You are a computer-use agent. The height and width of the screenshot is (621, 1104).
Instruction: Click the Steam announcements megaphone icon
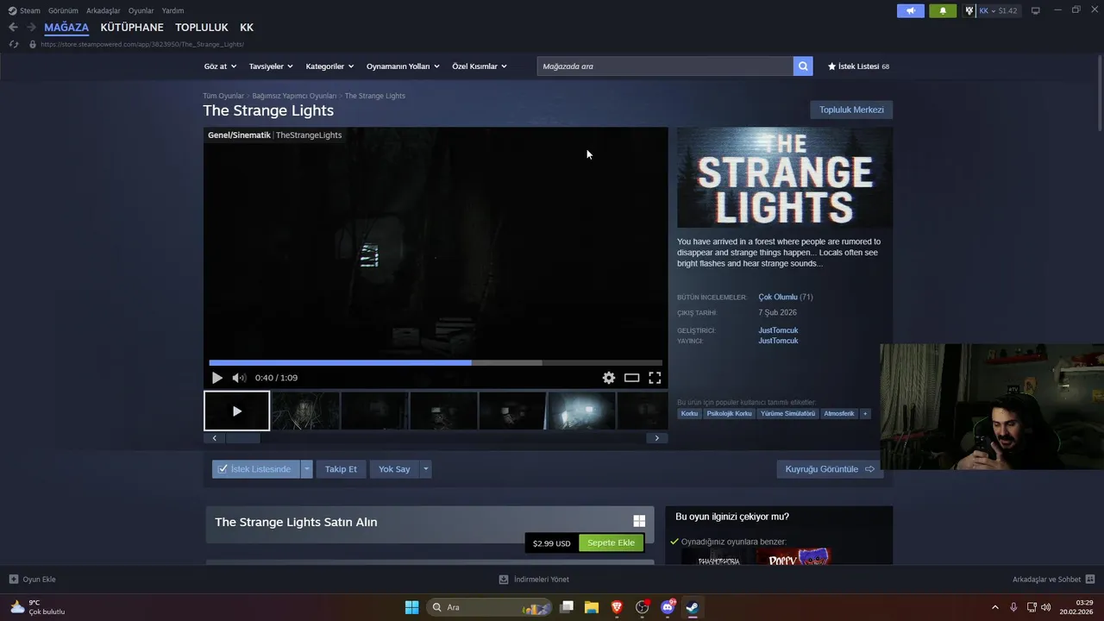coord(910,11)
